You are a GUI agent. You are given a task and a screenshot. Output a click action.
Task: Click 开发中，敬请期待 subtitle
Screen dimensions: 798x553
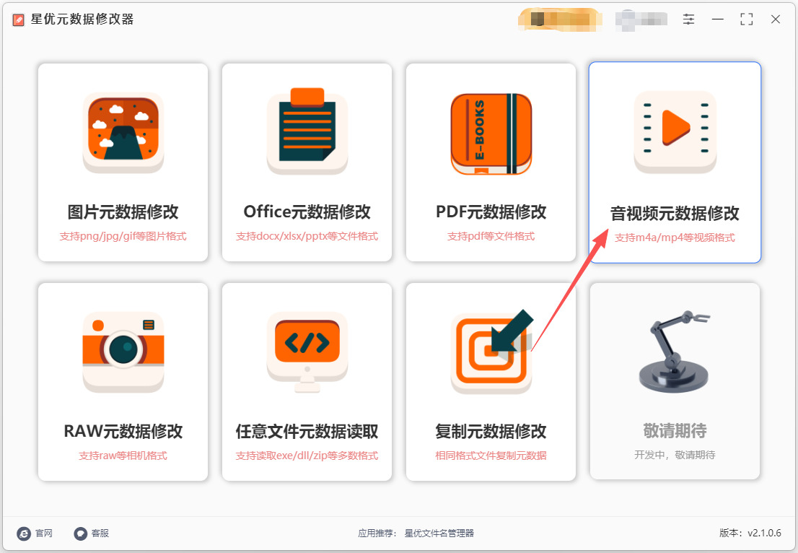coord(675,455)
